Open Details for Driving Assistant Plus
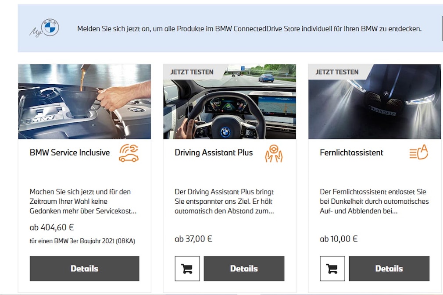This screenshot has height=295, width=443. click(244, 268)
